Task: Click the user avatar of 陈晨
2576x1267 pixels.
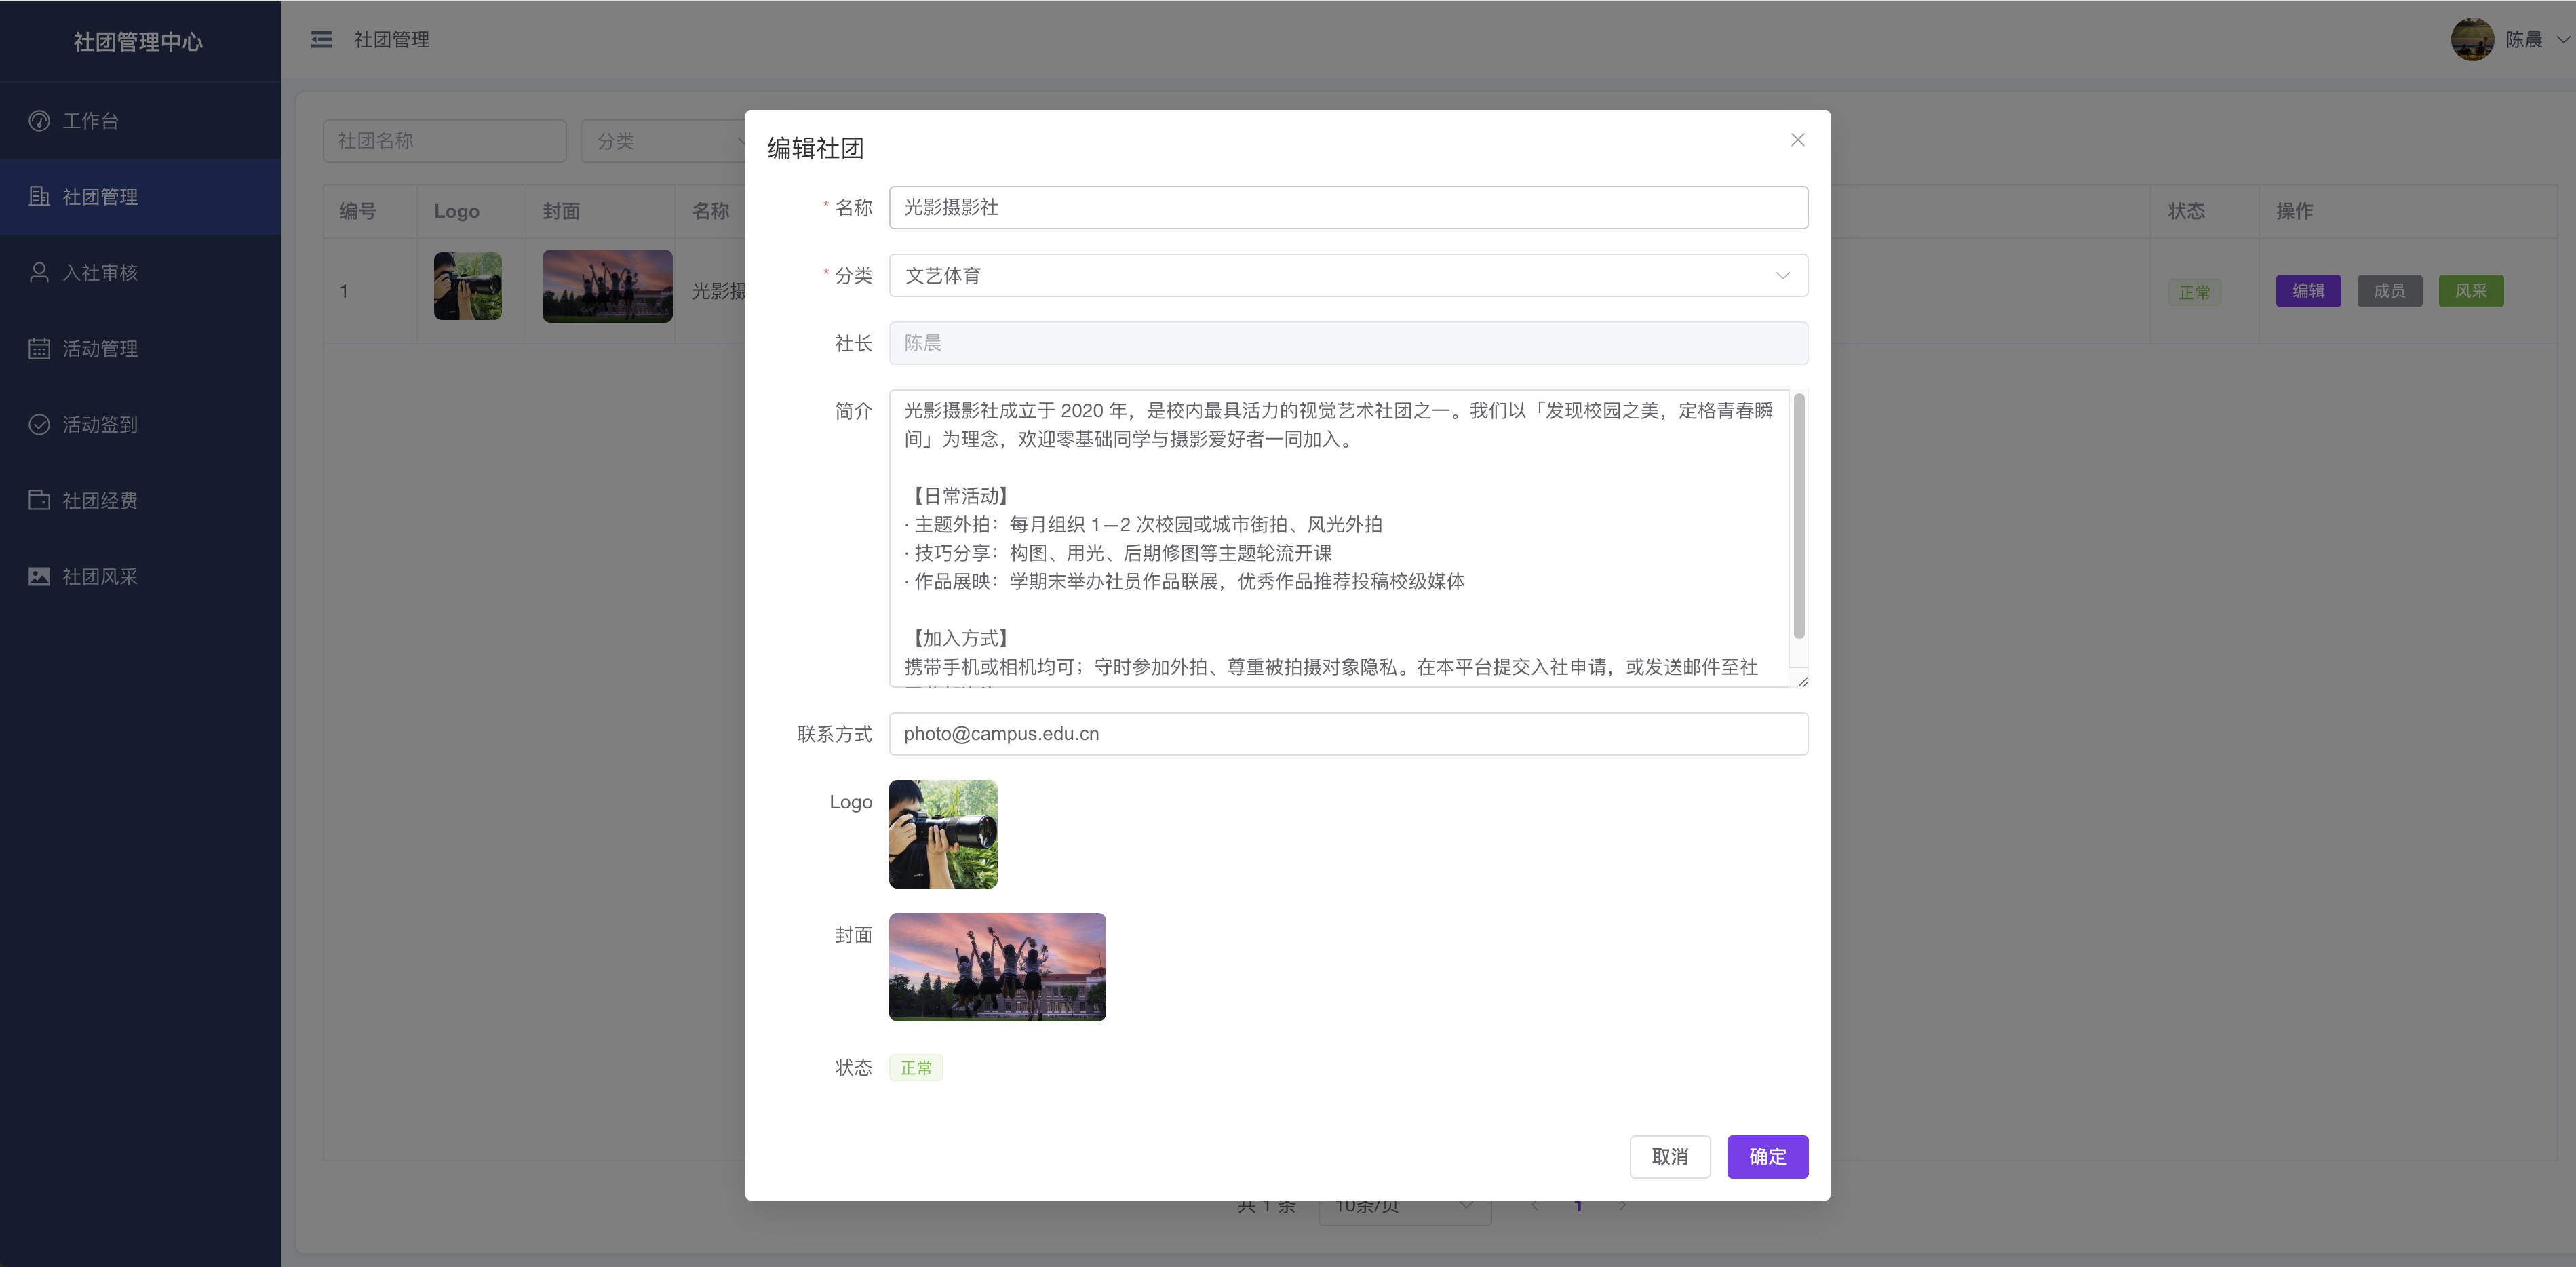Action: pos(2472,39)
